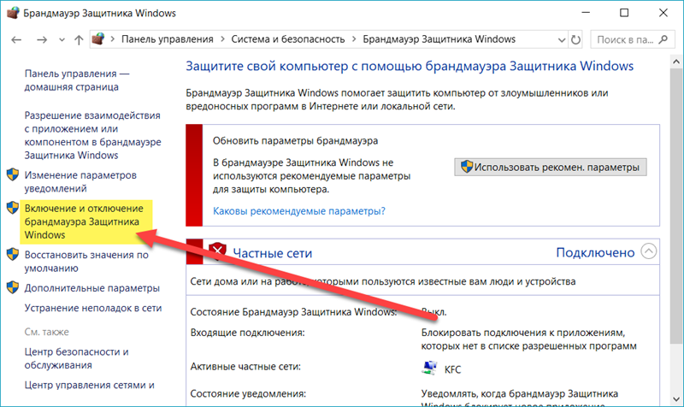This screenshot has width=684, height=407.
Task: Click the search magnifier icon
Action: pos(663,39)
